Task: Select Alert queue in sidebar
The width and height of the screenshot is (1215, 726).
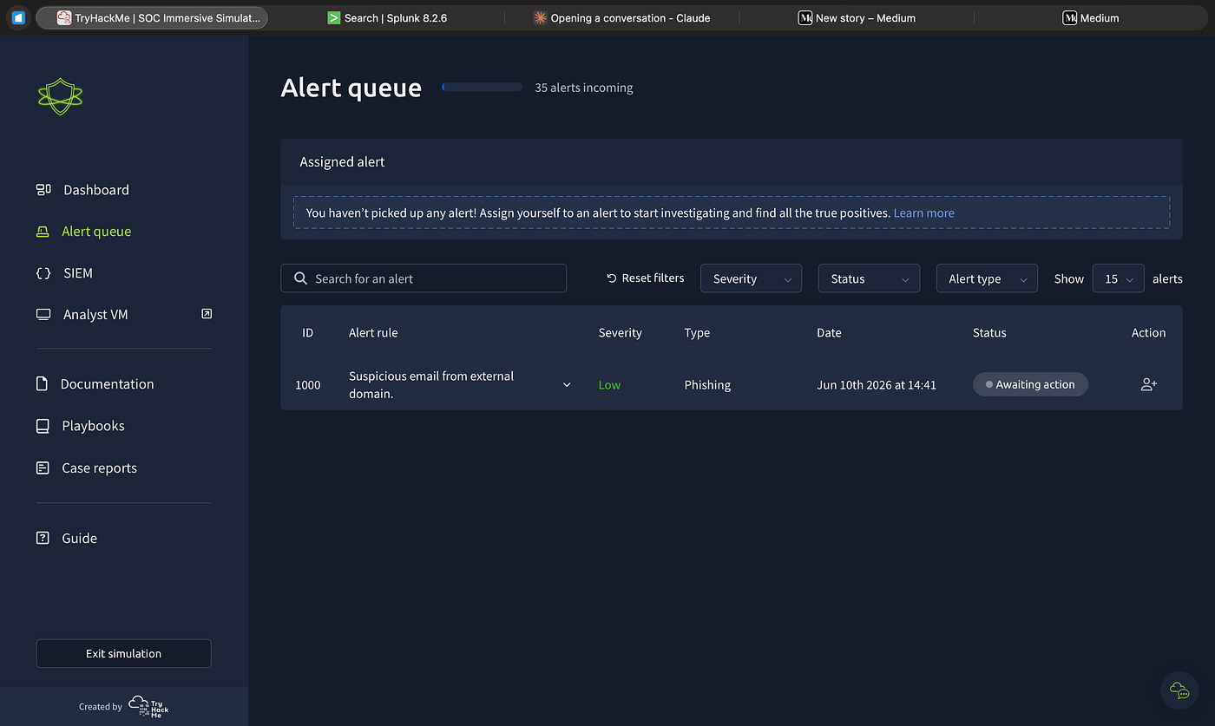Action: pos(96,232)
